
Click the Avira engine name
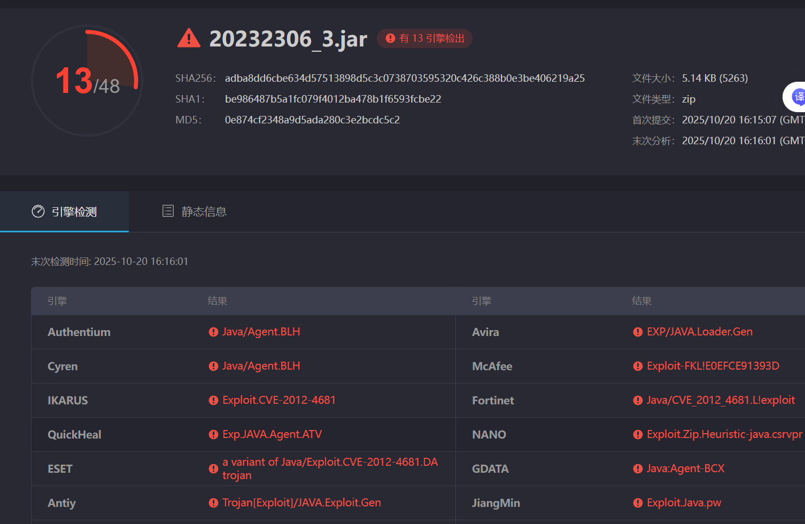(485, 332)
